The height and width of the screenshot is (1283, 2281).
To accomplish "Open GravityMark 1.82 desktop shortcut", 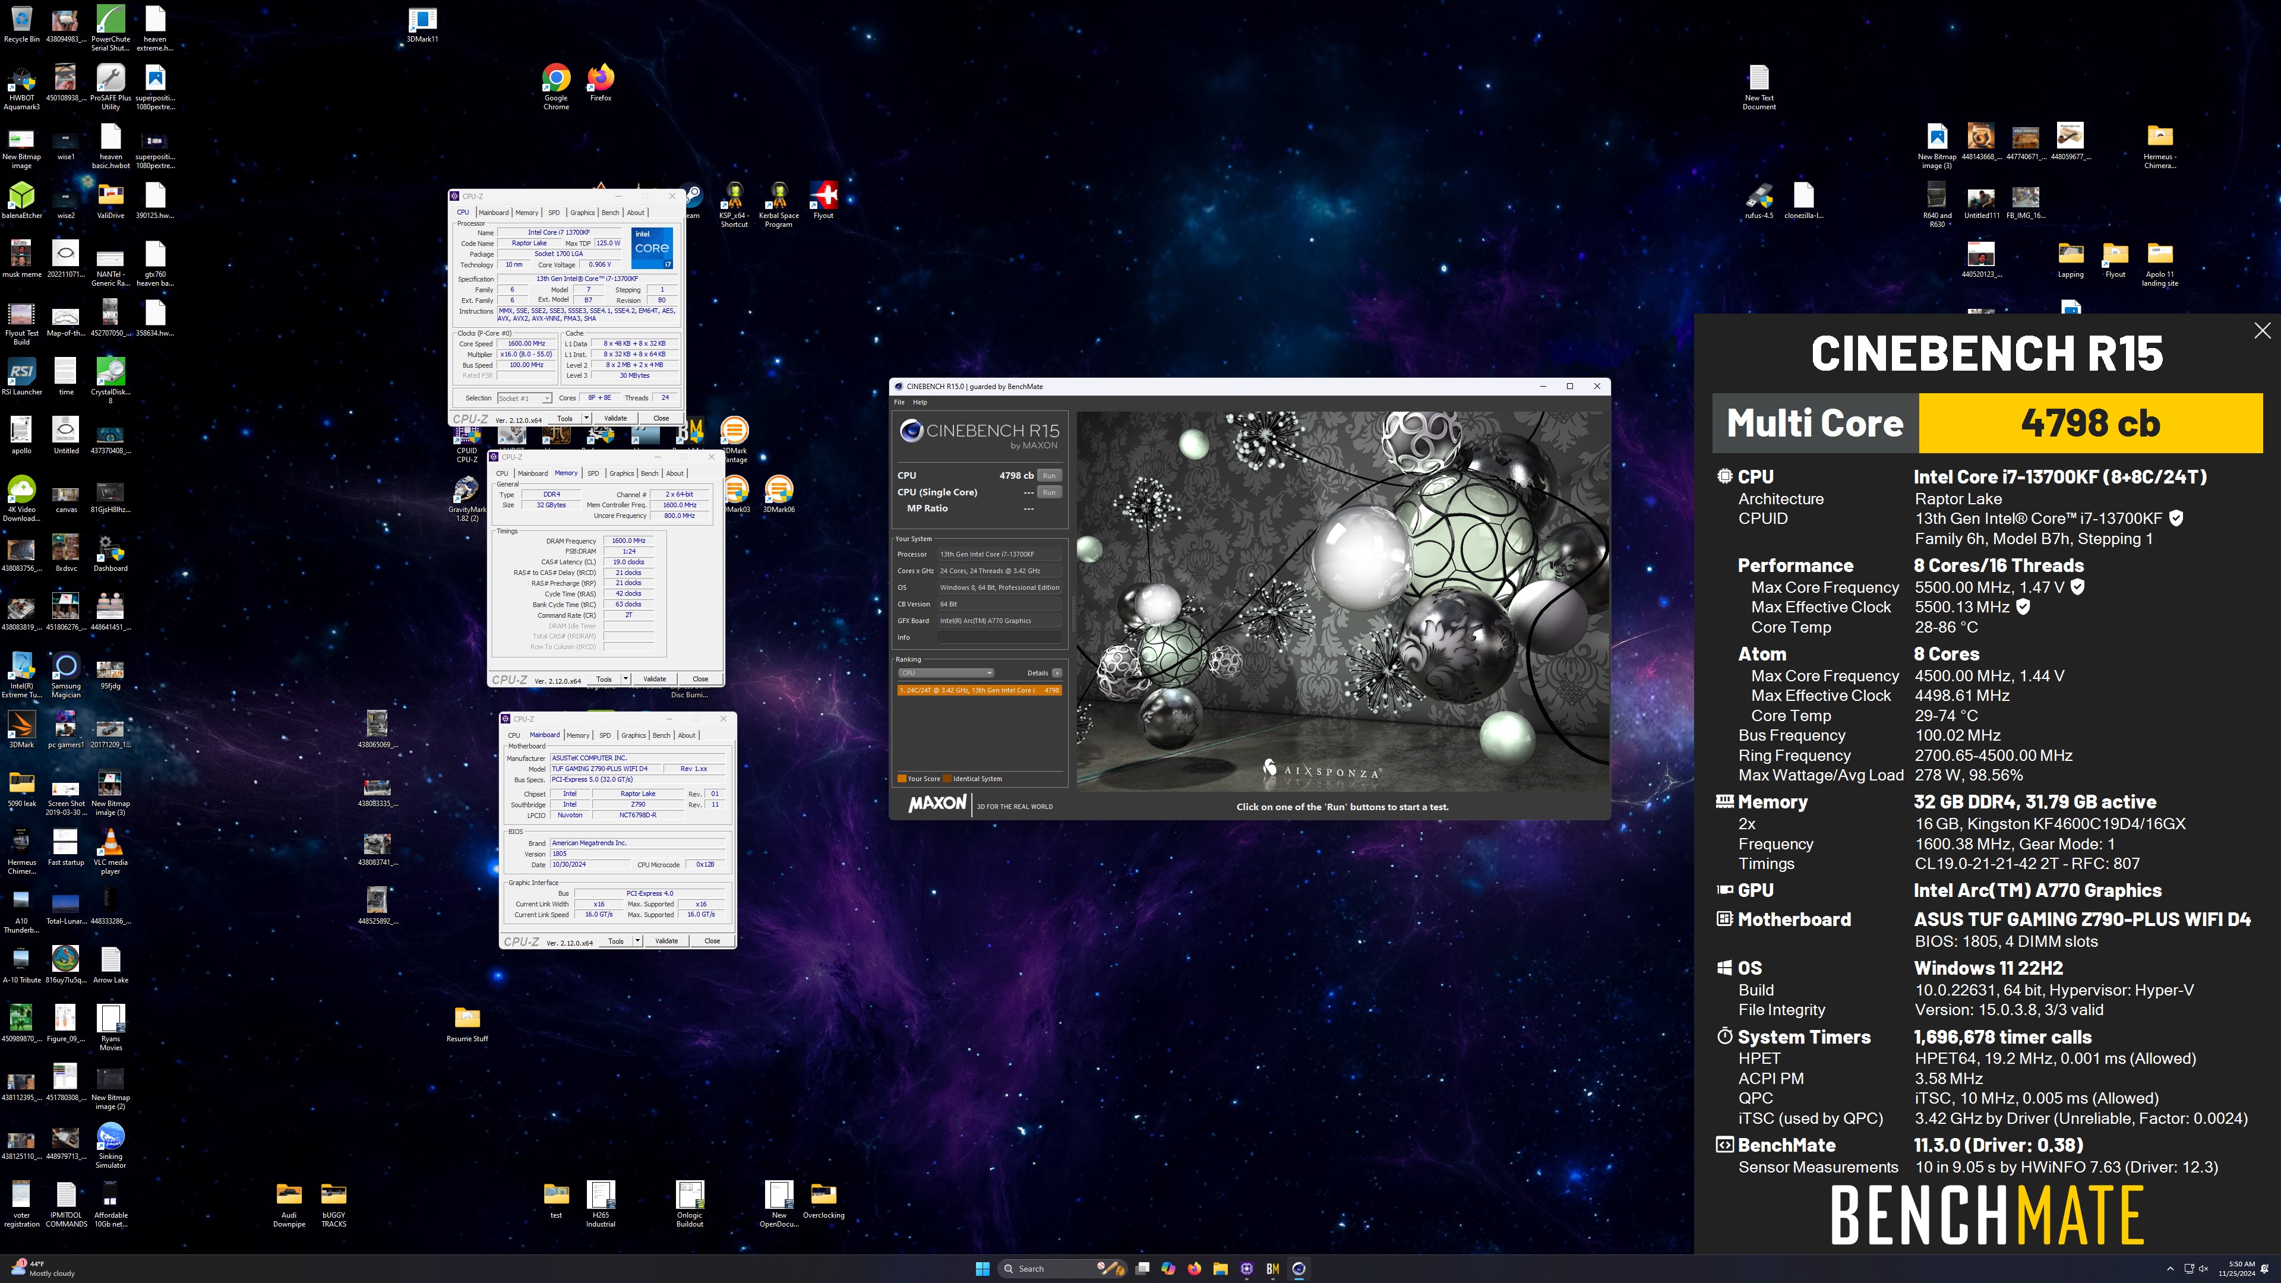I will point(467,500).
